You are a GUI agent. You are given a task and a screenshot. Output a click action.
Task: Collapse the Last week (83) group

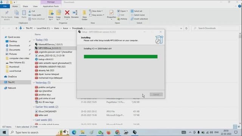[34, 120]
